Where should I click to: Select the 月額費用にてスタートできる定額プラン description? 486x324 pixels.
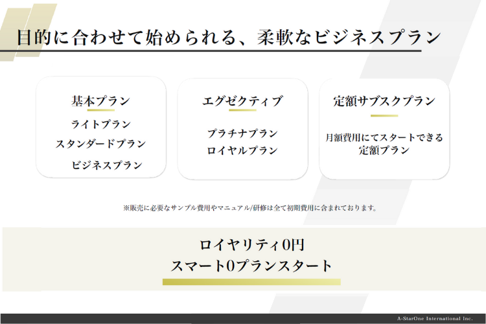coord(384,143)
